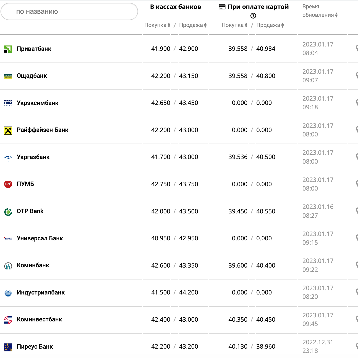Click the Raiffeisen Bank logo icon

point(8,130)
